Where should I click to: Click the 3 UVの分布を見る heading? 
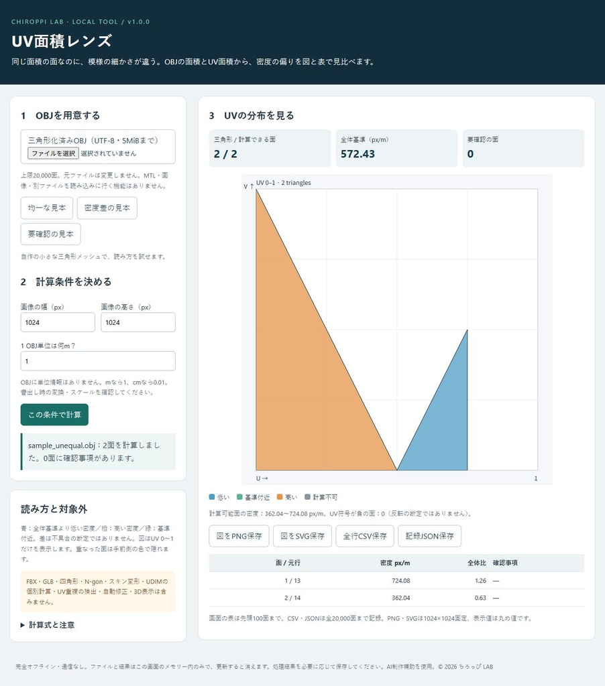point(252,115)
